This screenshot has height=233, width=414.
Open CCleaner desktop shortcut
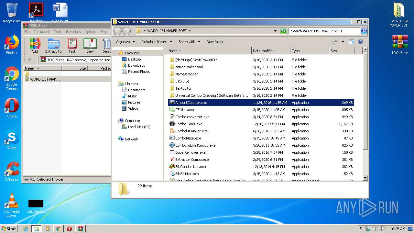[x=12, y=172]
